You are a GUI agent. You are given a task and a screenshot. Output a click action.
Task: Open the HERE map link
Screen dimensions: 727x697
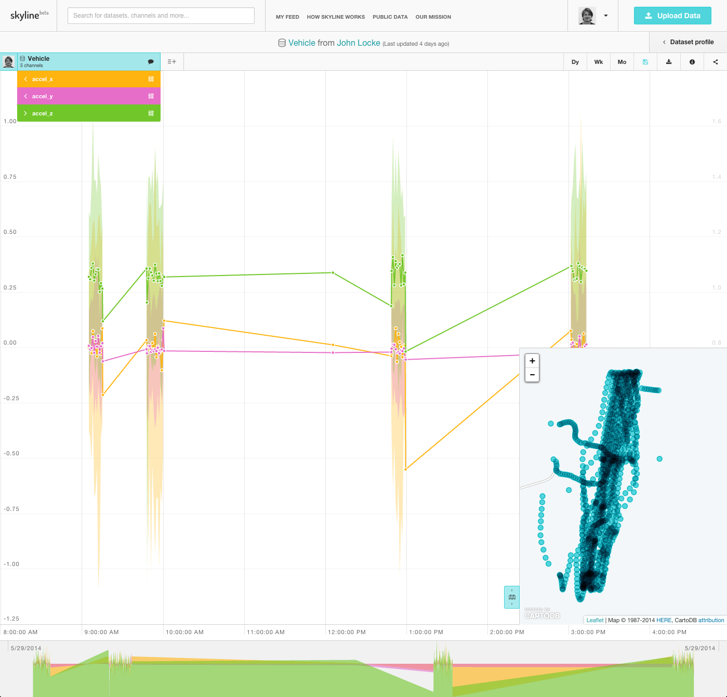(x=664, y=620)
